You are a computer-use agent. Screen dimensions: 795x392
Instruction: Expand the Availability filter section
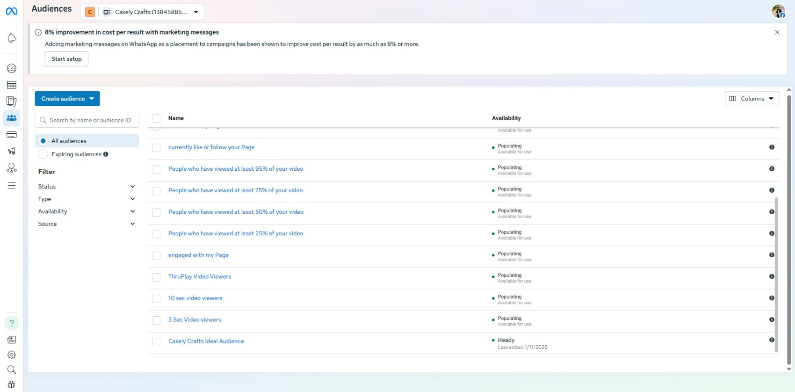pos(87,211)
